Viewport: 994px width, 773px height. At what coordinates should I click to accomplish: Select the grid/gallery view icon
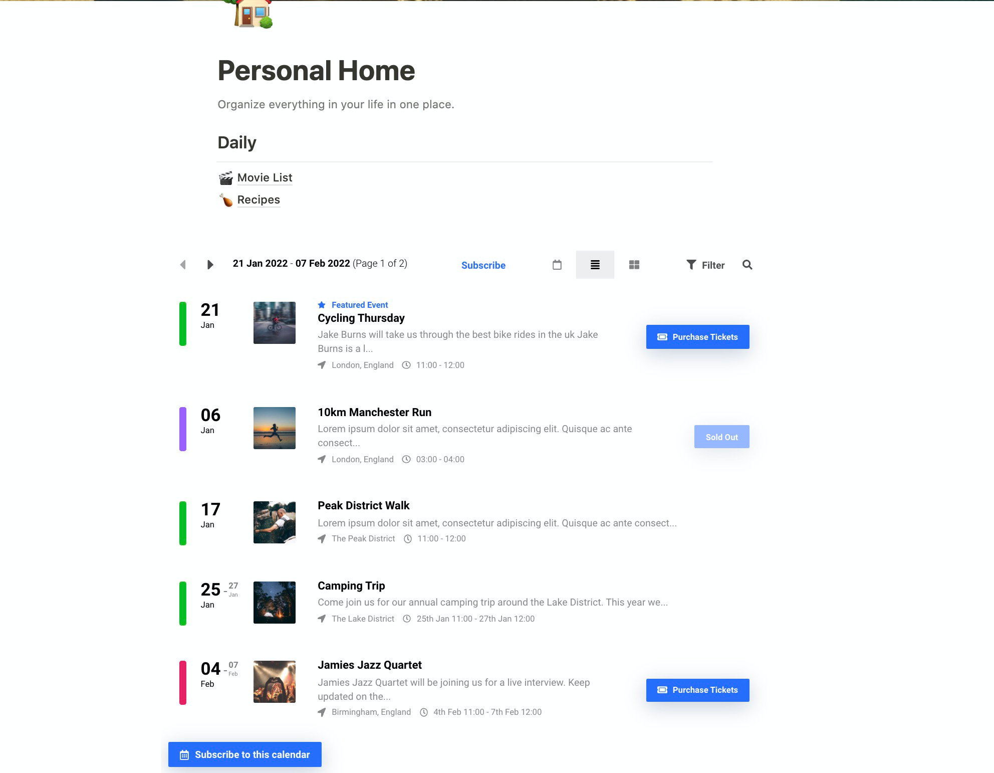point(634,264)
